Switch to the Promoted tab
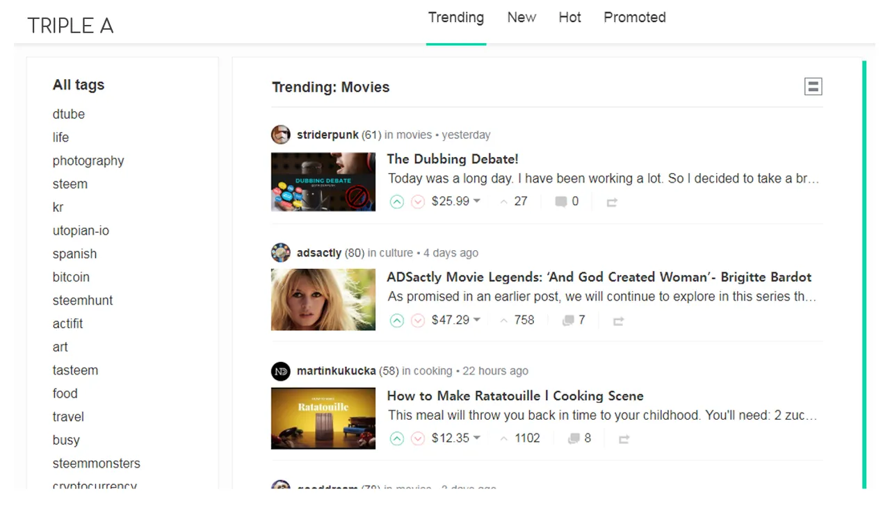The width and height of the screenshot is (890, 519). pos(635,17)
